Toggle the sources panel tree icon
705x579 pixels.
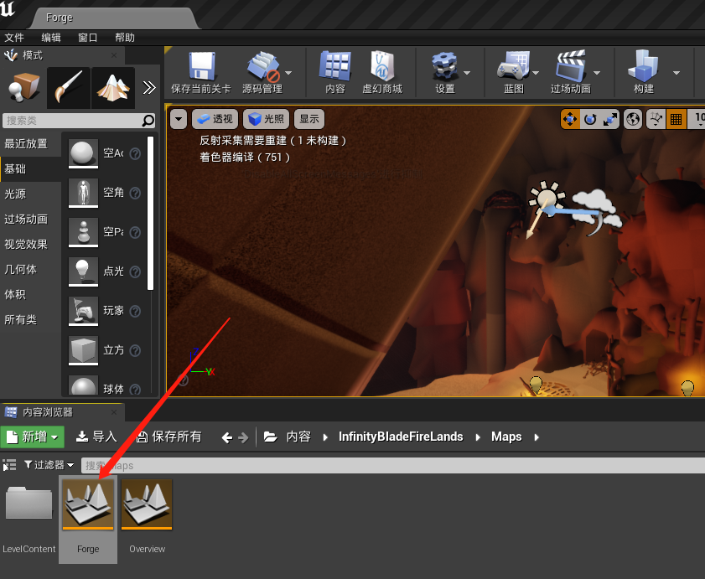click(9, 465)
